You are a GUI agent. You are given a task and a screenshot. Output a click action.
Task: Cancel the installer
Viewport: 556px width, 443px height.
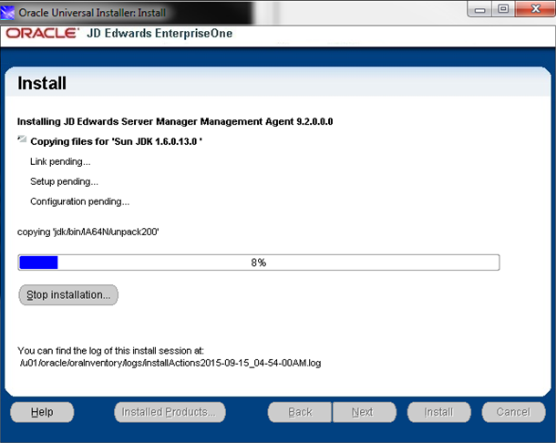[x=513, y=412]
